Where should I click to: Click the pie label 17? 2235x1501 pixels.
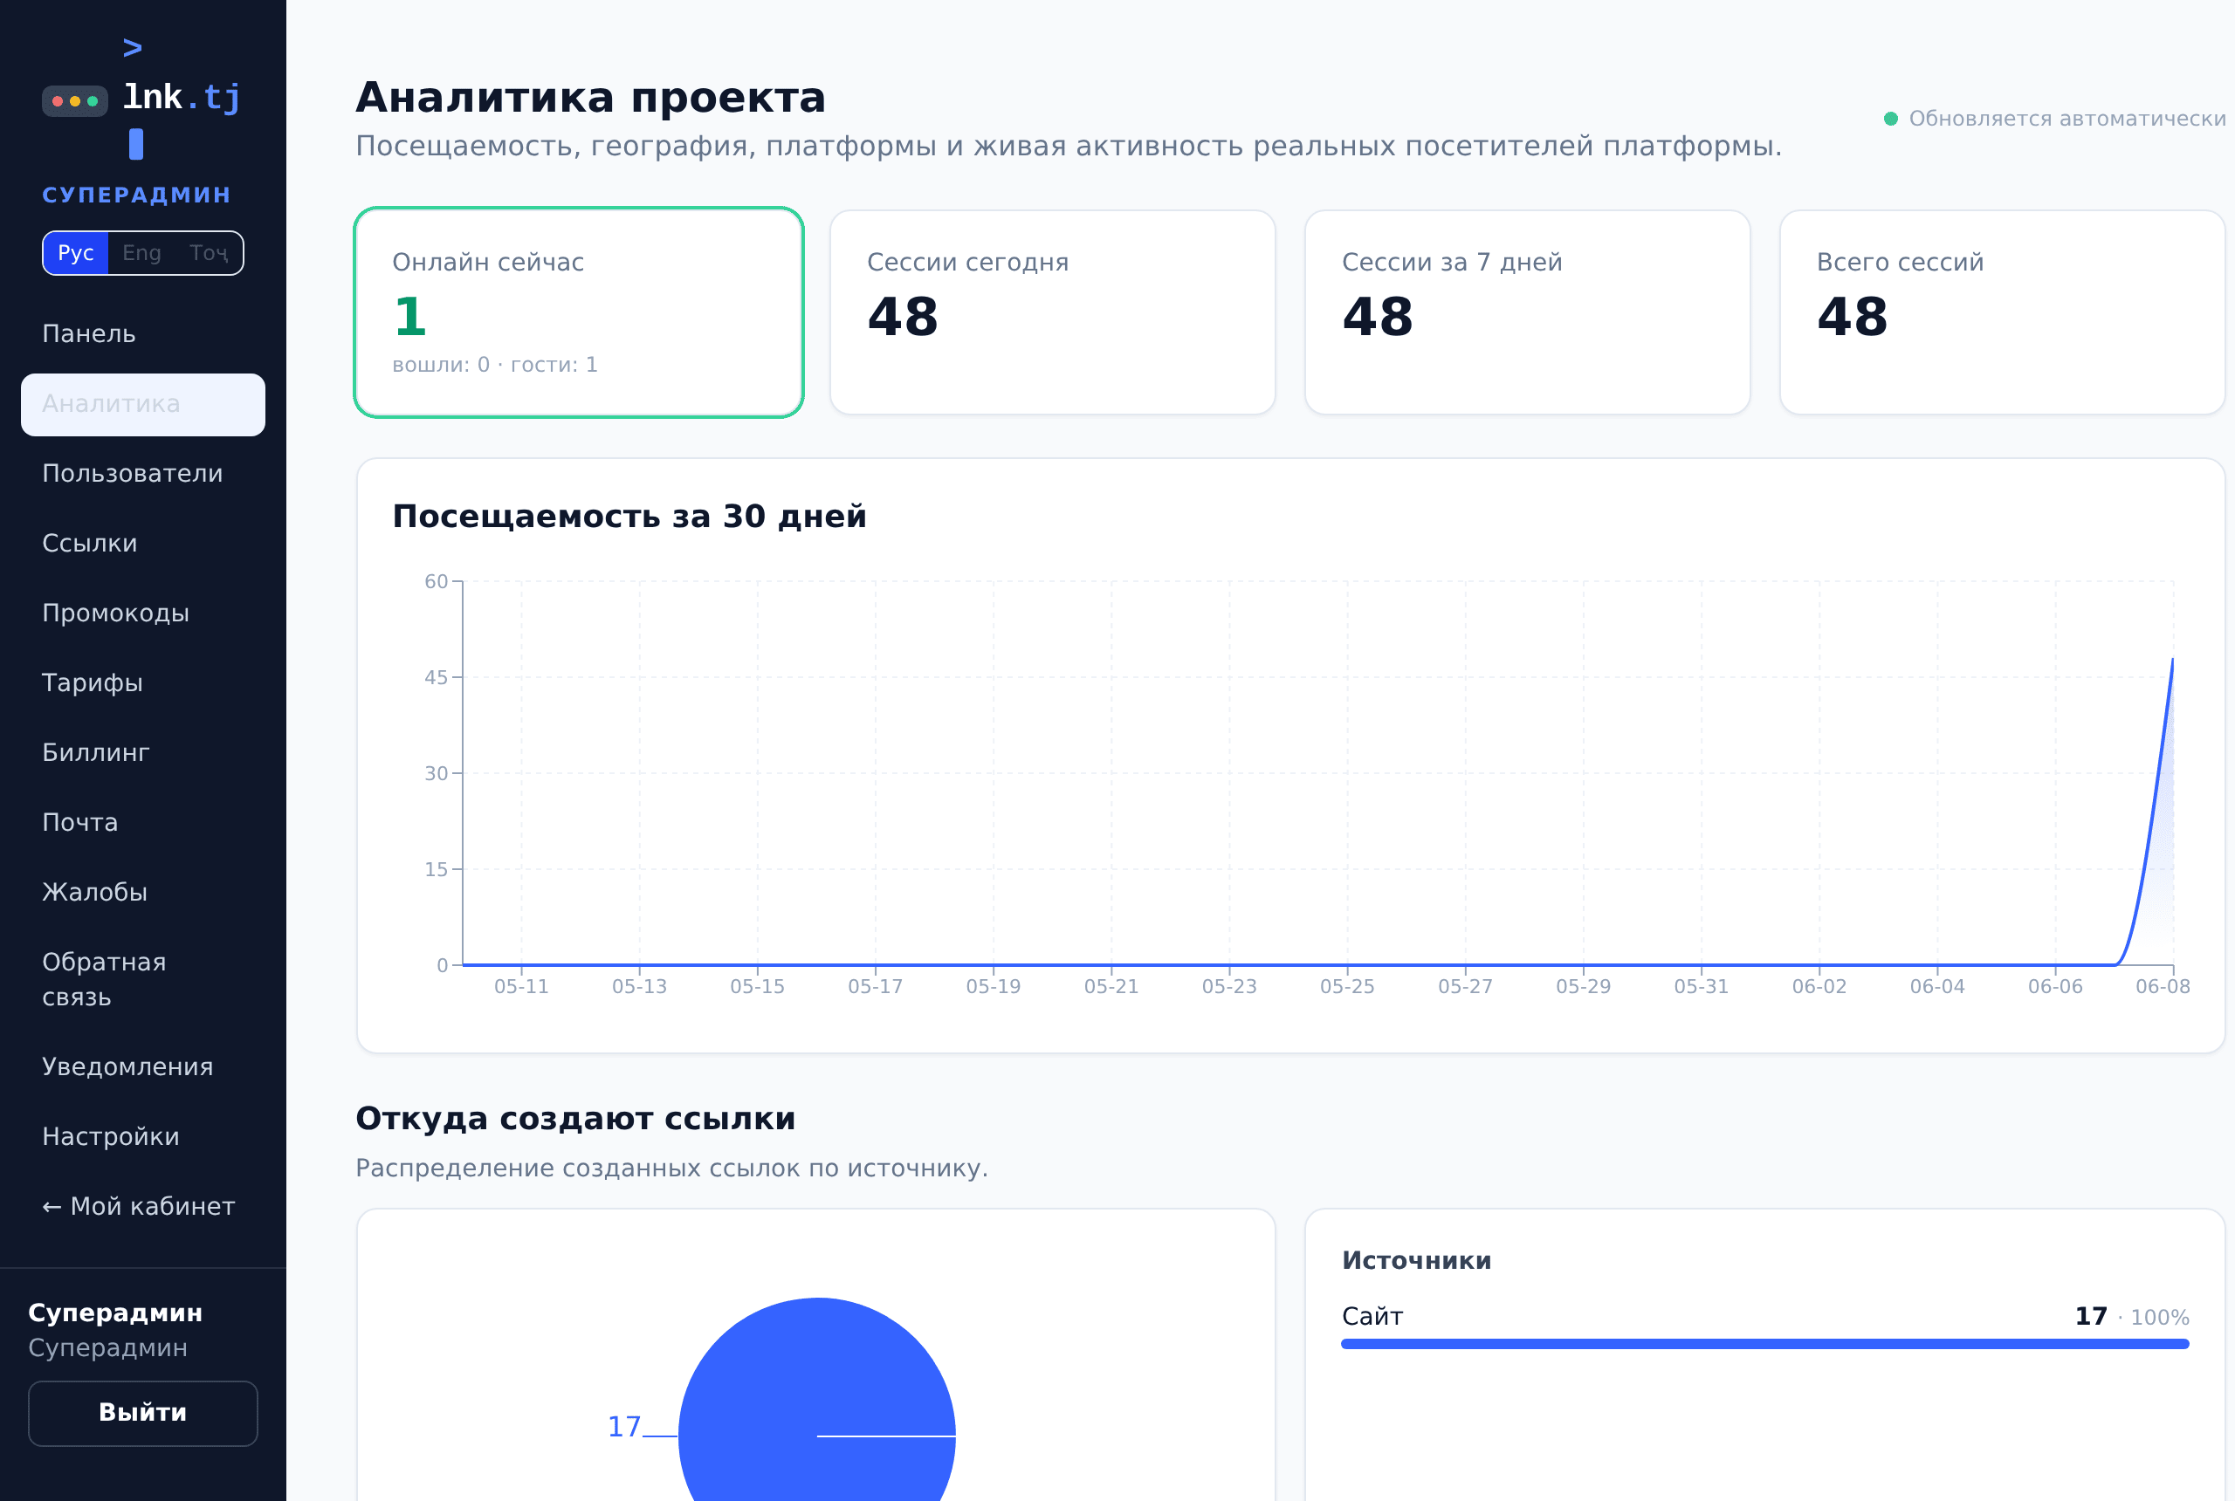pos(624,1428)
